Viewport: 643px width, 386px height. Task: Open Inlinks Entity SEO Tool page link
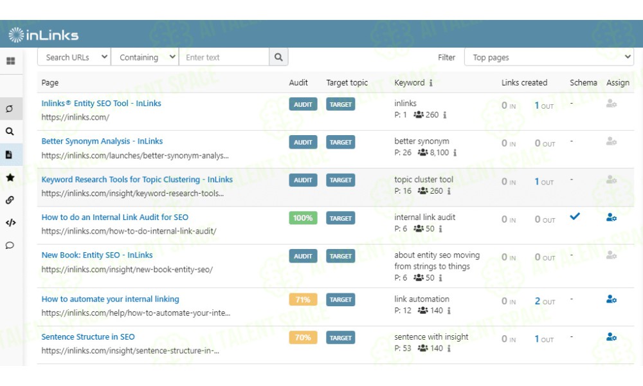(102, 104)
